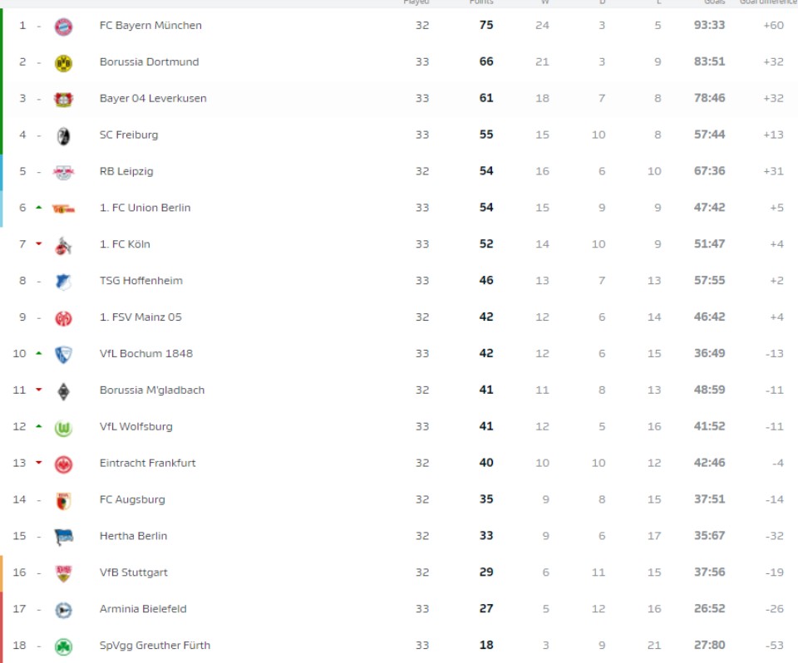Click the 1. FC Köln crest
Screen dimensions: 798x663
click(x=63, y=245)
